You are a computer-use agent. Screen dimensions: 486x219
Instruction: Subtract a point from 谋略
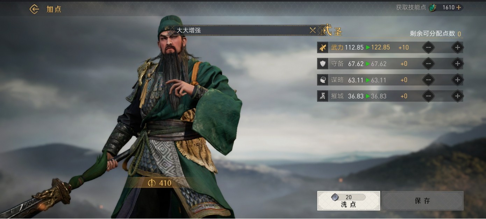pos(428,80)
